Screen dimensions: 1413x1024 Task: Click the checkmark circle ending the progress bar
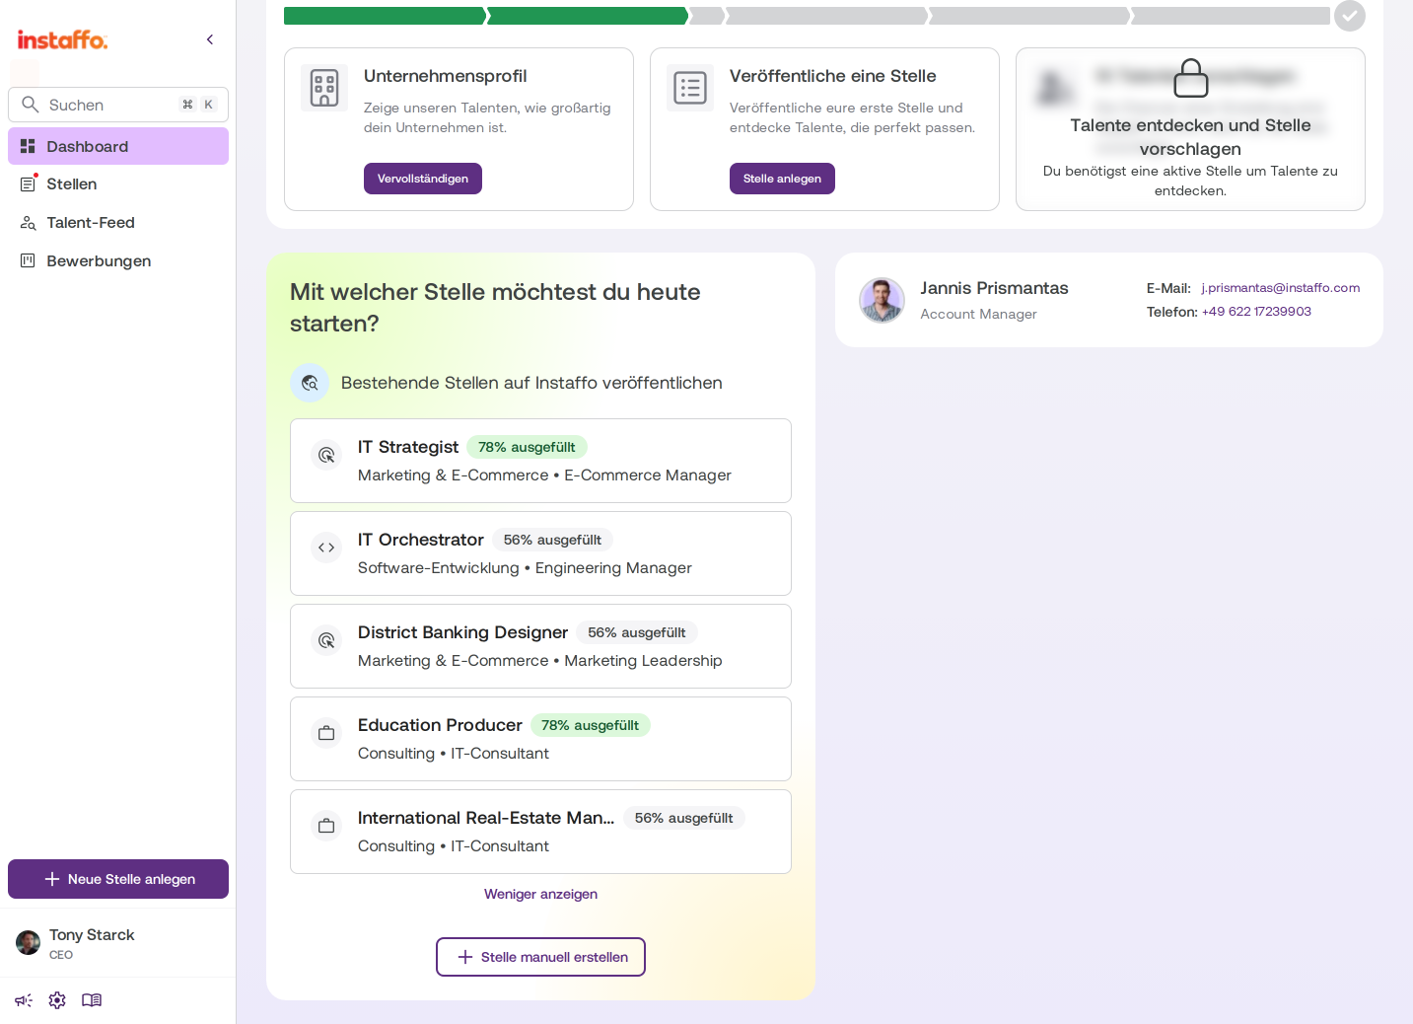click(1350, 16)
